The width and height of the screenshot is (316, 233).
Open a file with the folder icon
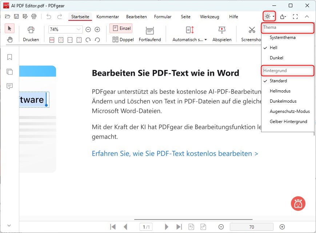(8, 16)
